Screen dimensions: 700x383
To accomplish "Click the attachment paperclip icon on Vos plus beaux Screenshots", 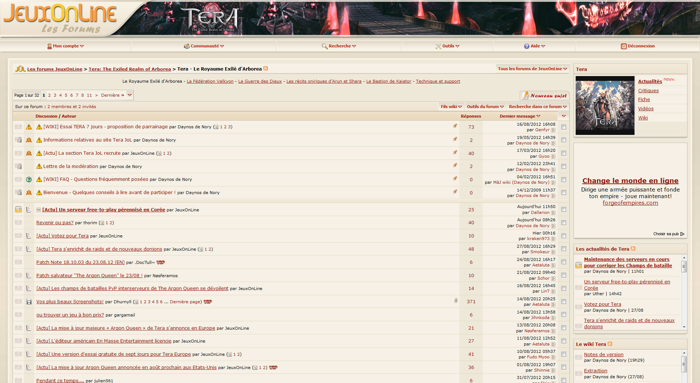I will 456,301.
